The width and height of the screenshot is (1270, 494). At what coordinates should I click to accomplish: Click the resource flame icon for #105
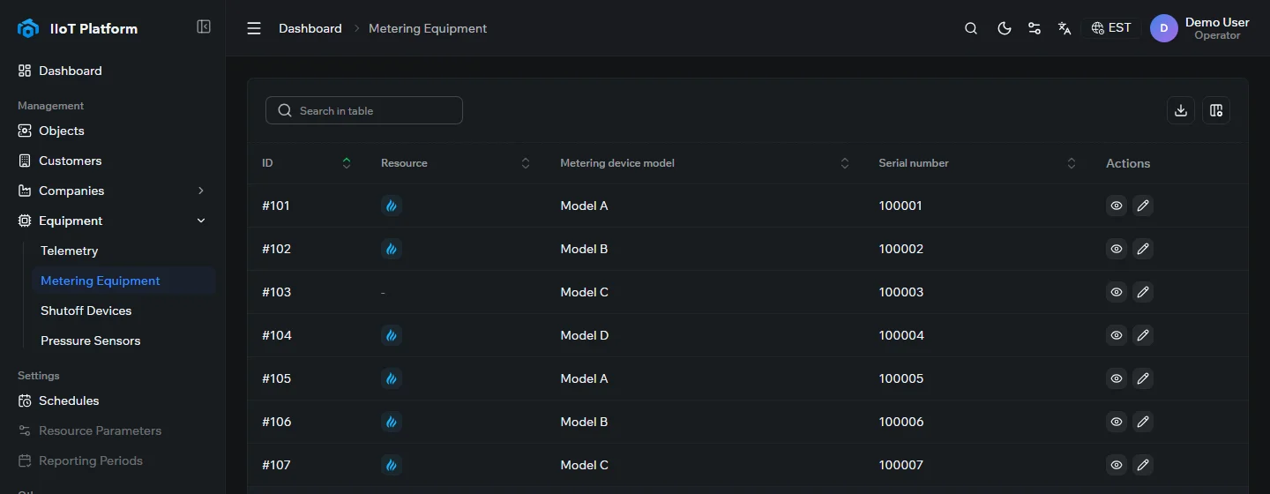392,378
